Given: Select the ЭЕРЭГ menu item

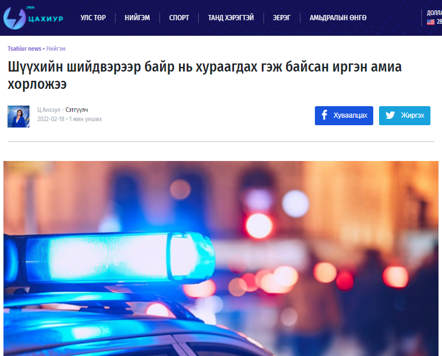Looking at the screenshot, I should tap(281, 18).
